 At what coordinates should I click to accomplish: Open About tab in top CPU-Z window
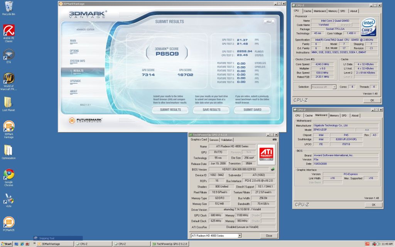tap(353, 11)
